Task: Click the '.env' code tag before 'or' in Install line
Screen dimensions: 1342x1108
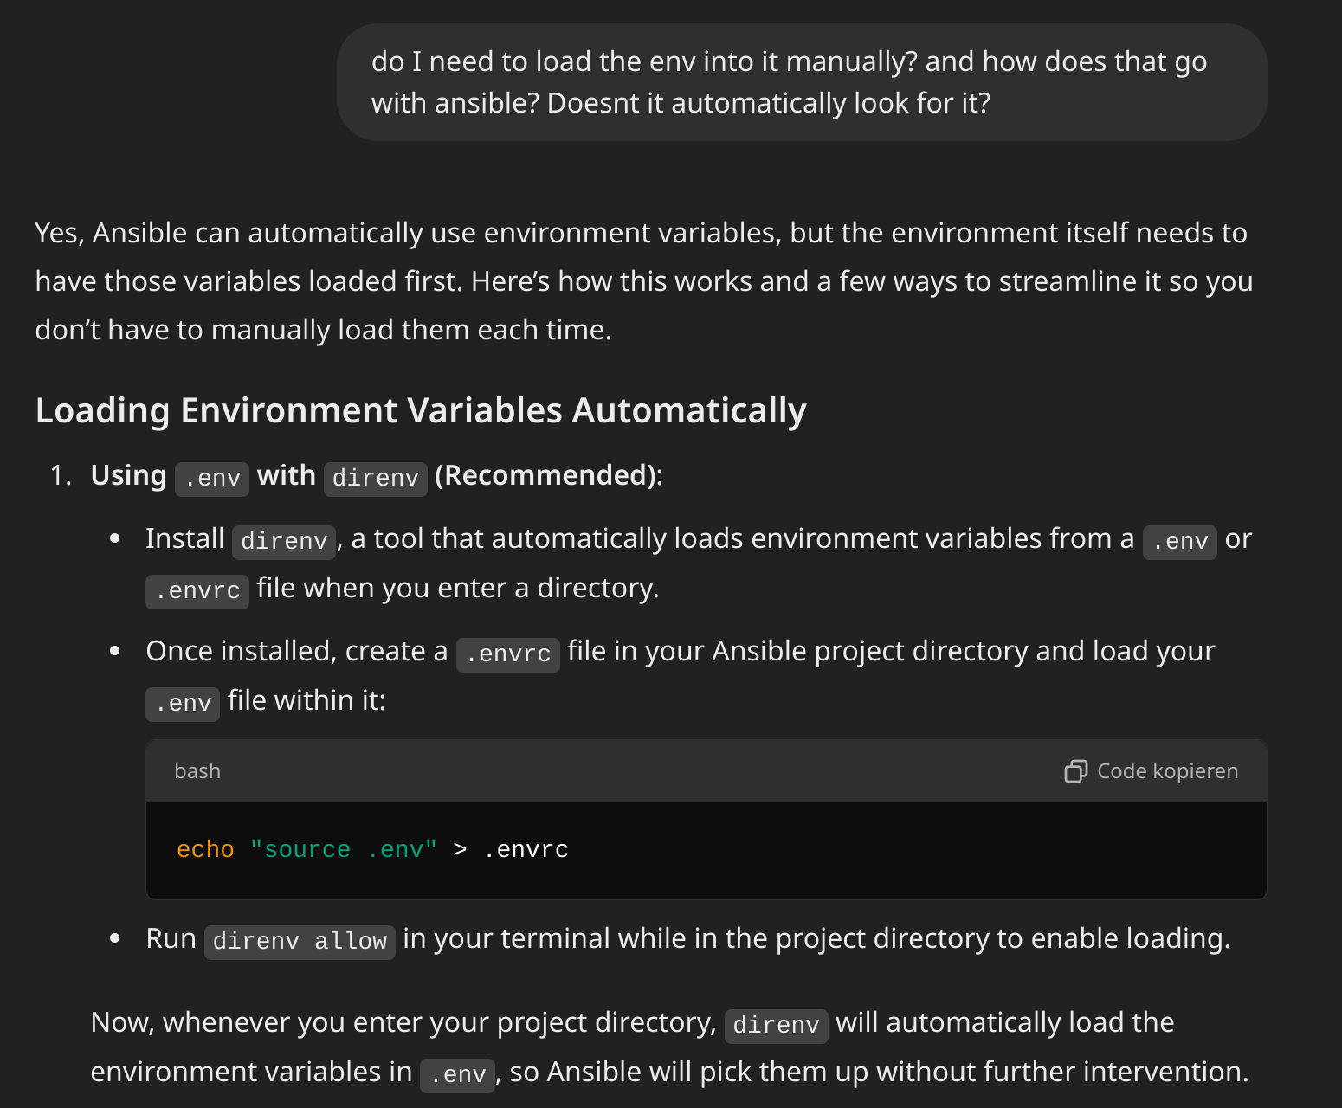Action: [1180, 542]
